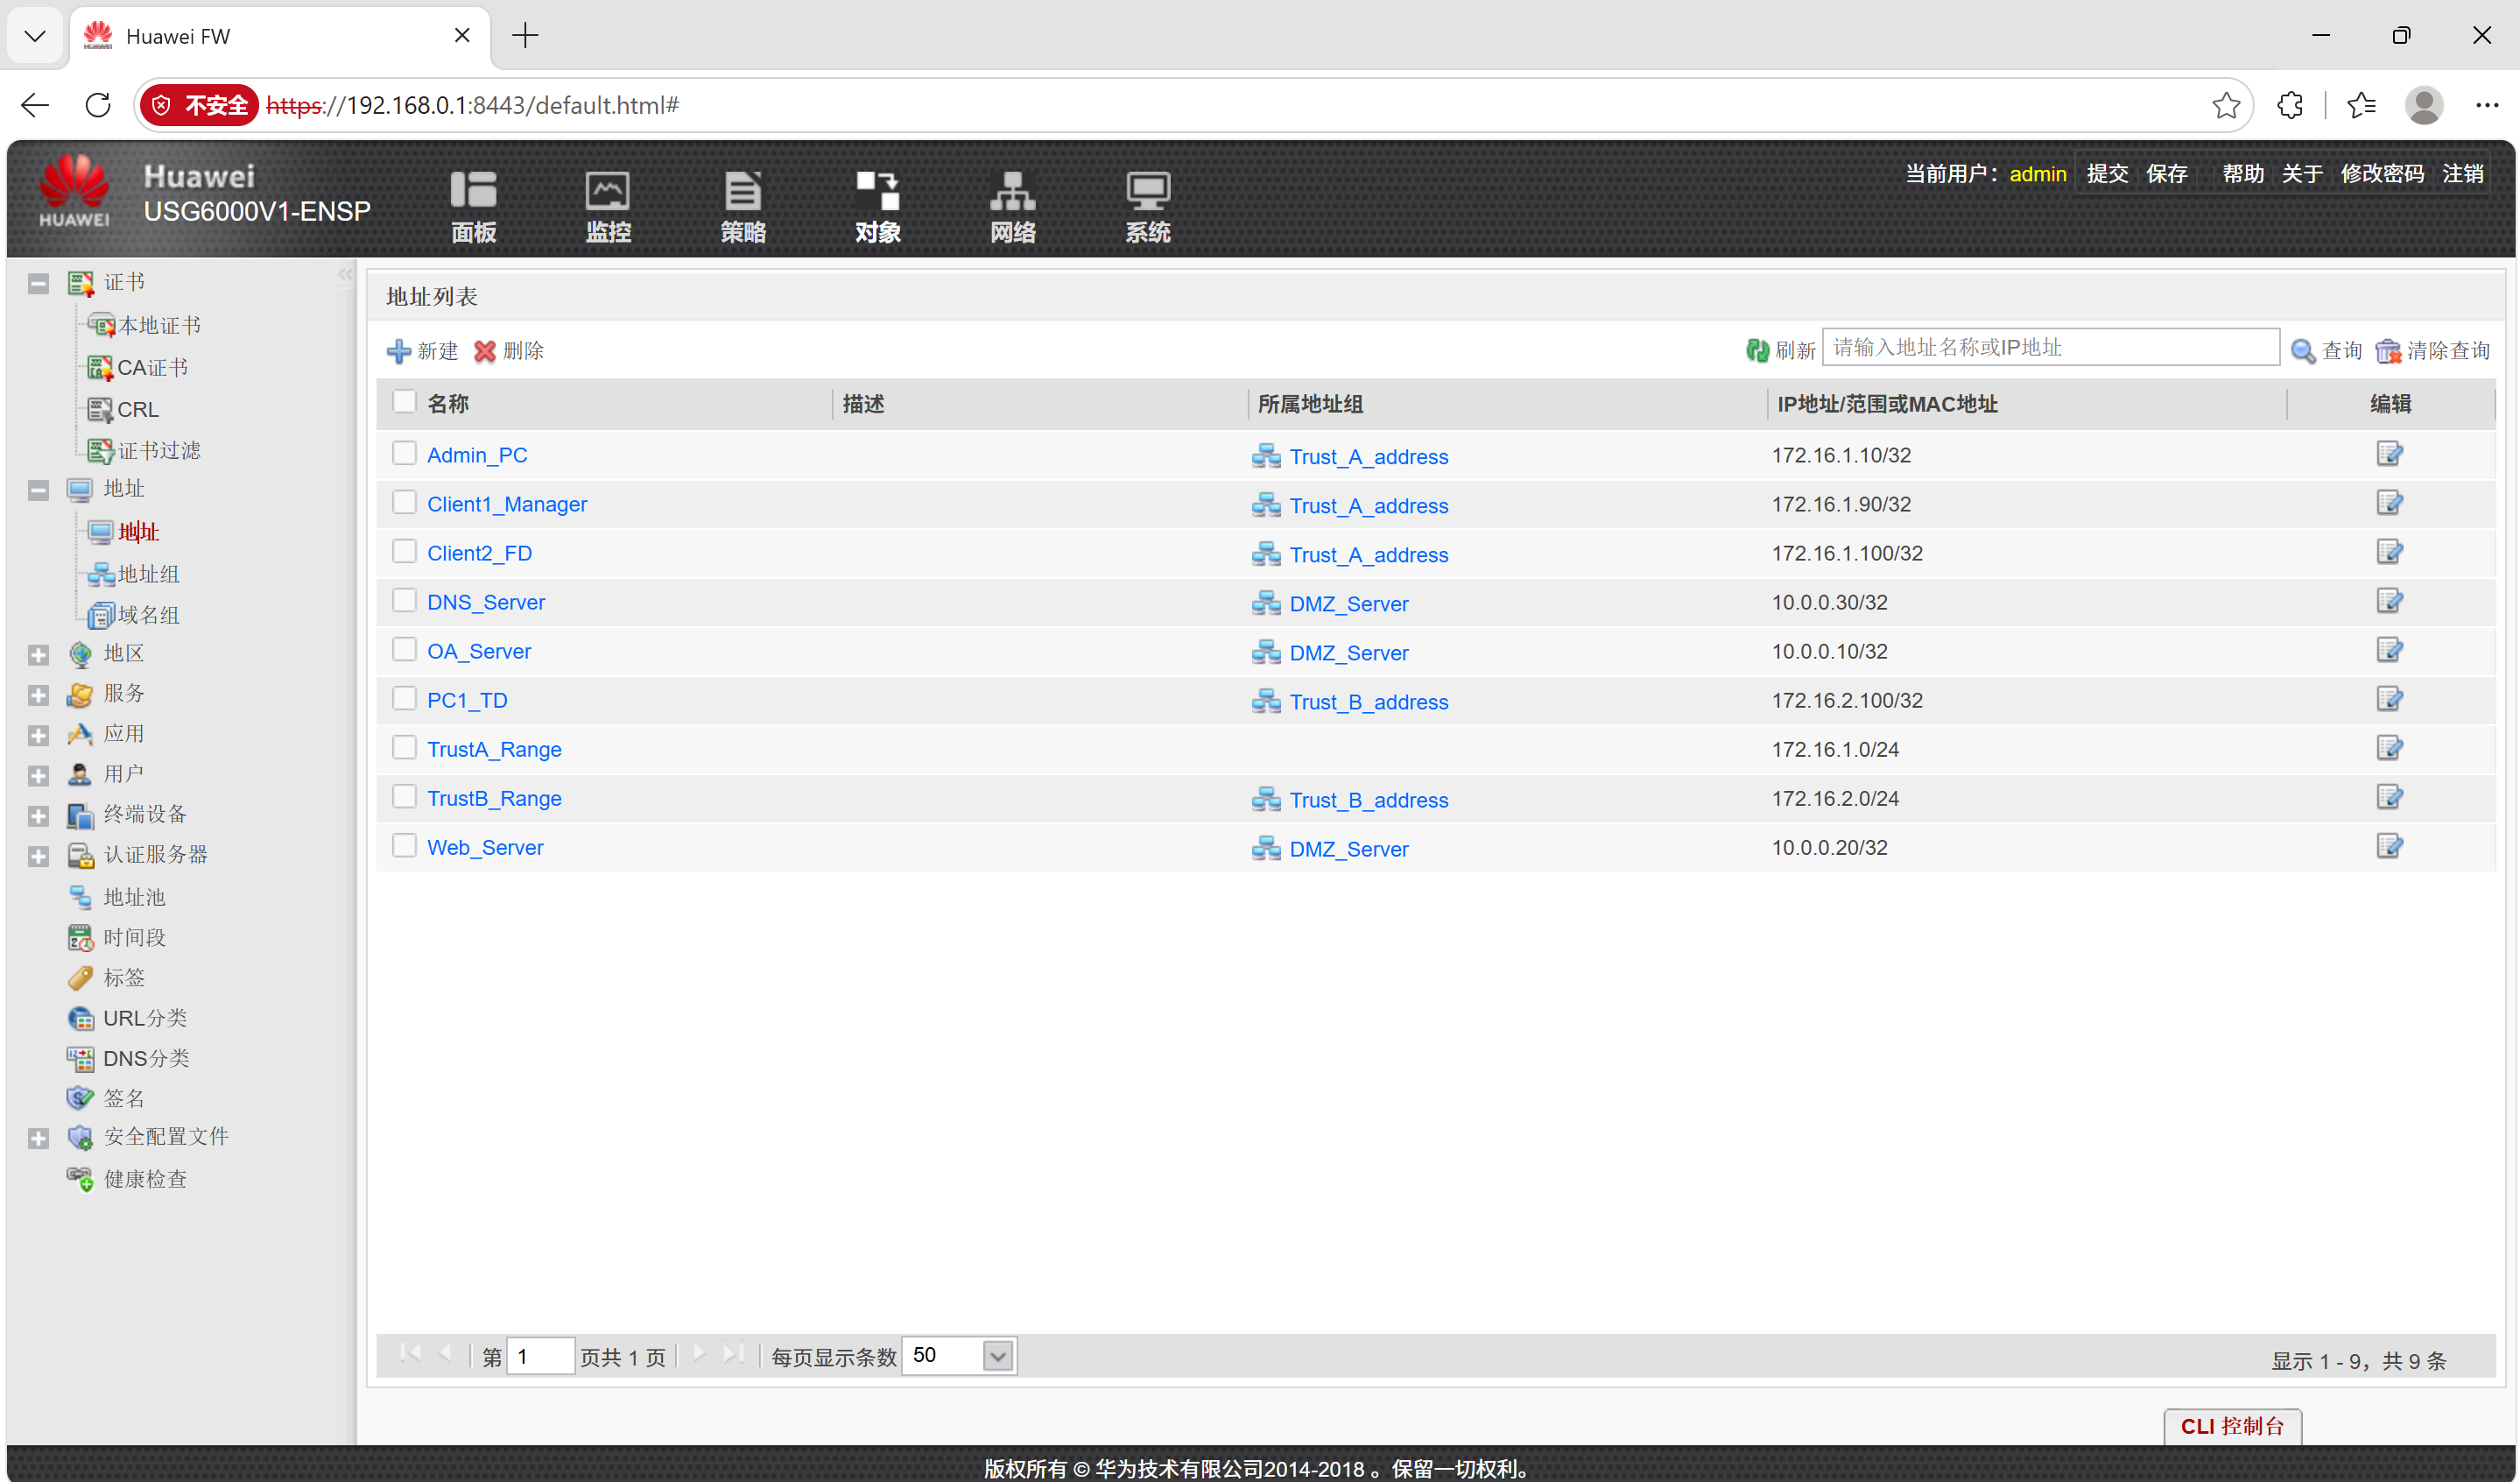Click the URL category icon
2520x1482 pixels.
pos(80,1018)
